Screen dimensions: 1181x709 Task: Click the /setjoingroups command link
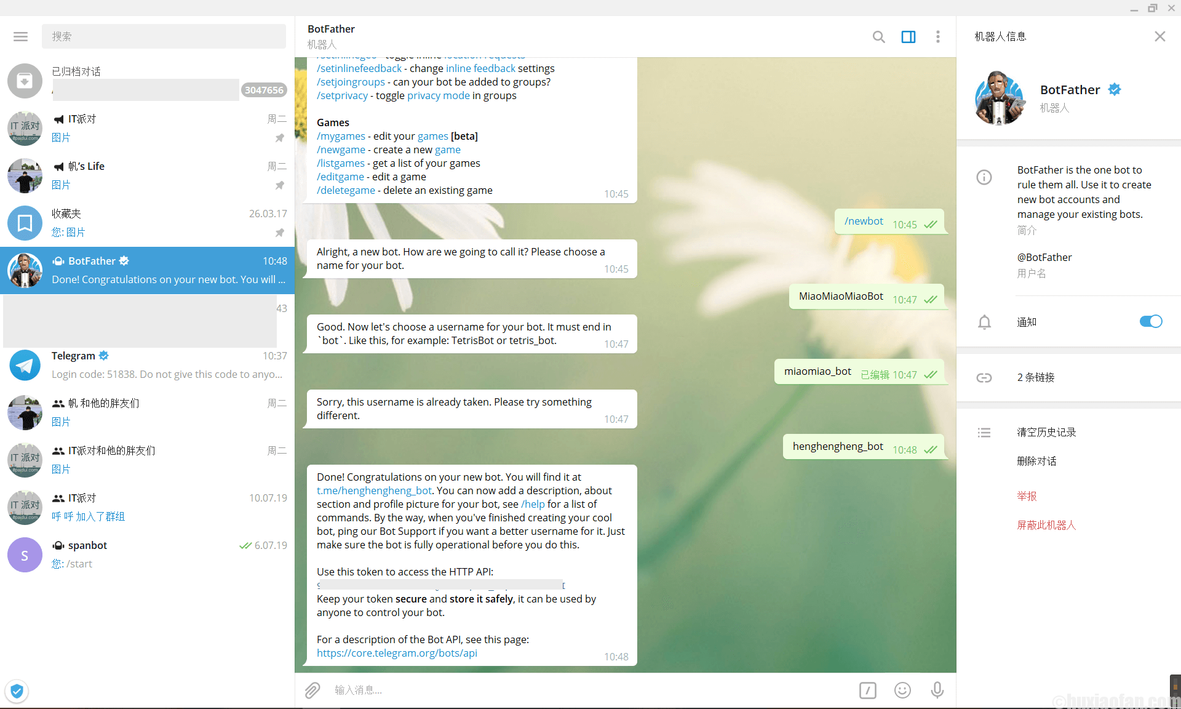click(351, 82)
